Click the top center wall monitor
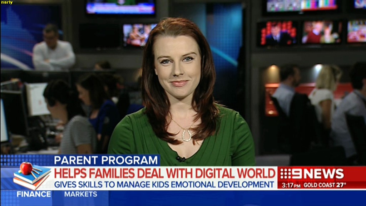The image size is (366, 206). (120, 7)
